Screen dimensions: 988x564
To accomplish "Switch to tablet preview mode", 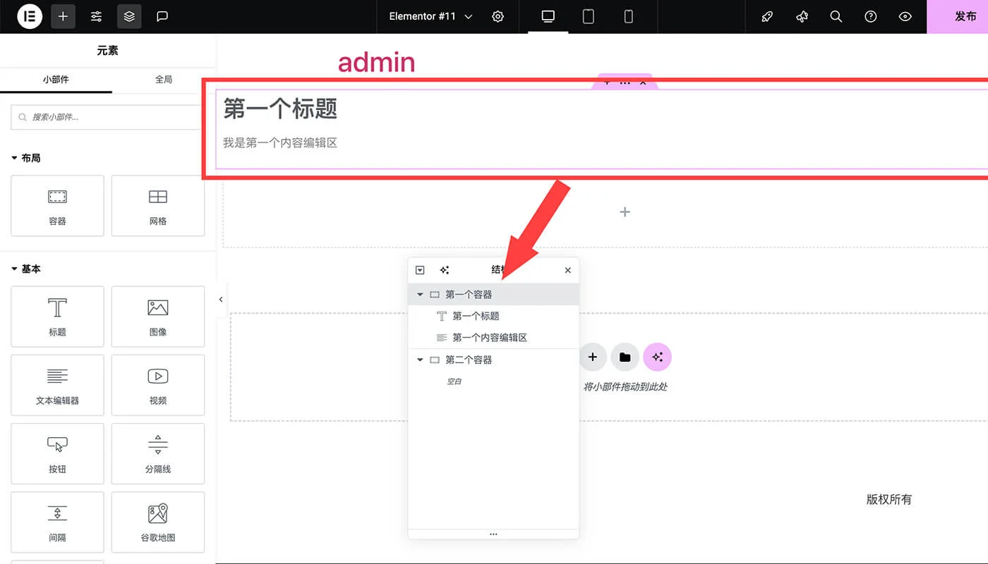I will click(588, 16).
